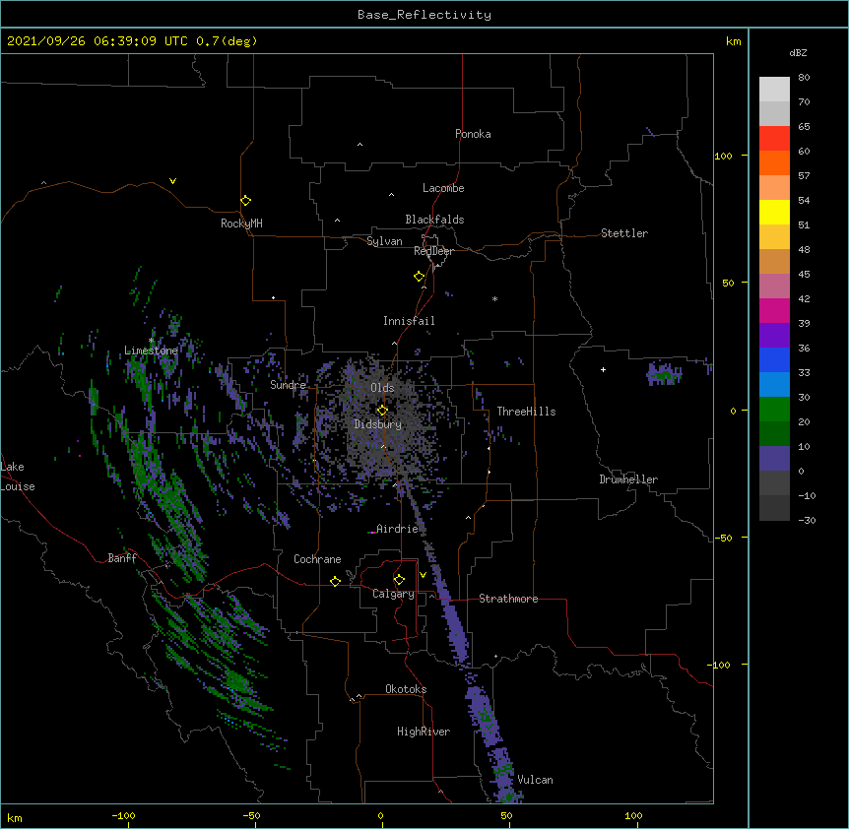Click the timestamp 2021/09/26 06:39:09 UTC
Image resolution: width=849 pixels, height=829 pixels.
(x=98, y=41)
